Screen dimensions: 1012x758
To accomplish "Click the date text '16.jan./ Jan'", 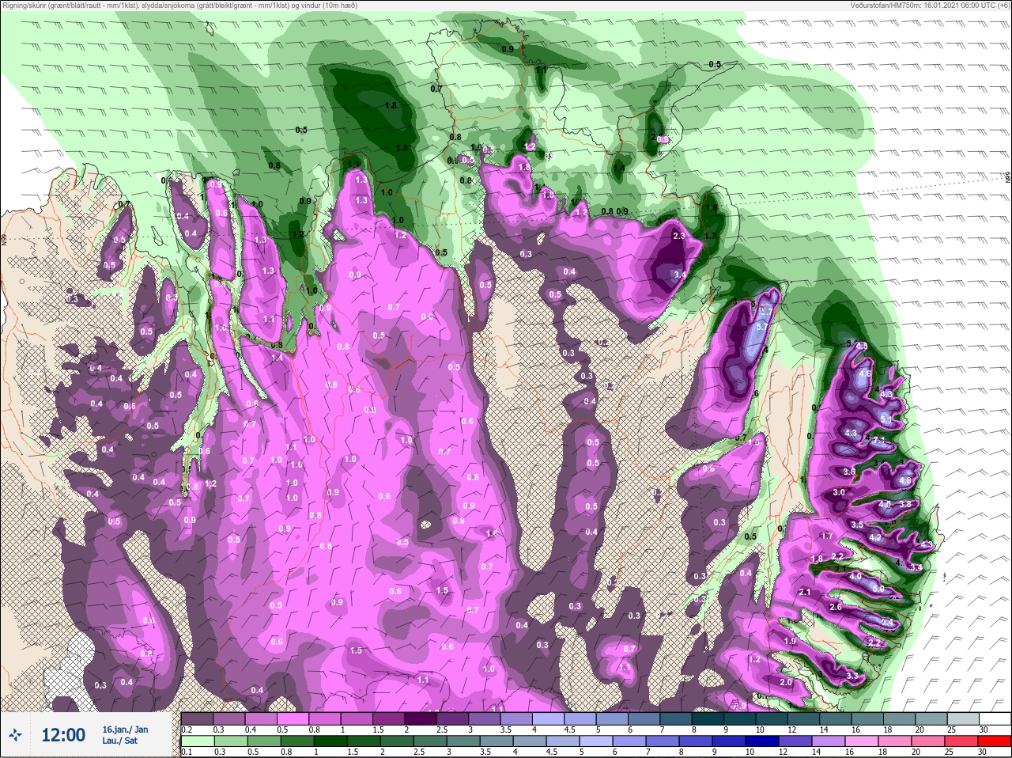I will (x=125, y=729).
